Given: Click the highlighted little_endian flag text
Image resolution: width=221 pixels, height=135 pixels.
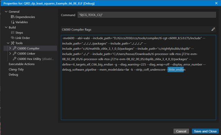Looking at the screenshot, I should pyautogui.click(x=176, y=70).
